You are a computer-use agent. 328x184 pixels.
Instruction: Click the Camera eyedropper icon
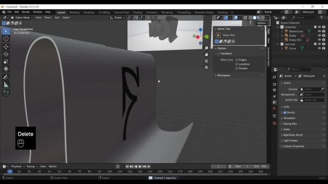[322, 89]
